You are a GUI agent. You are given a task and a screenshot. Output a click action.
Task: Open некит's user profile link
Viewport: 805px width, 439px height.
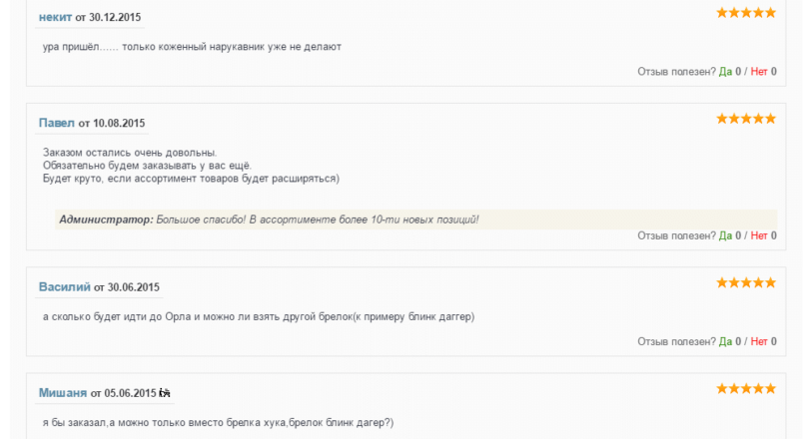[55, 17]
